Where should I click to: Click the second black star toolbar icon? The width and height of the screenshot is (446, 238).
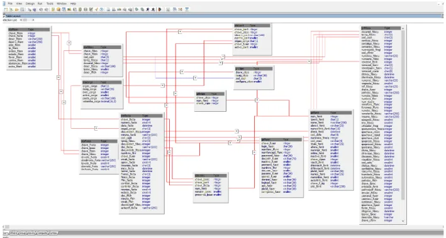click(153, 9)
